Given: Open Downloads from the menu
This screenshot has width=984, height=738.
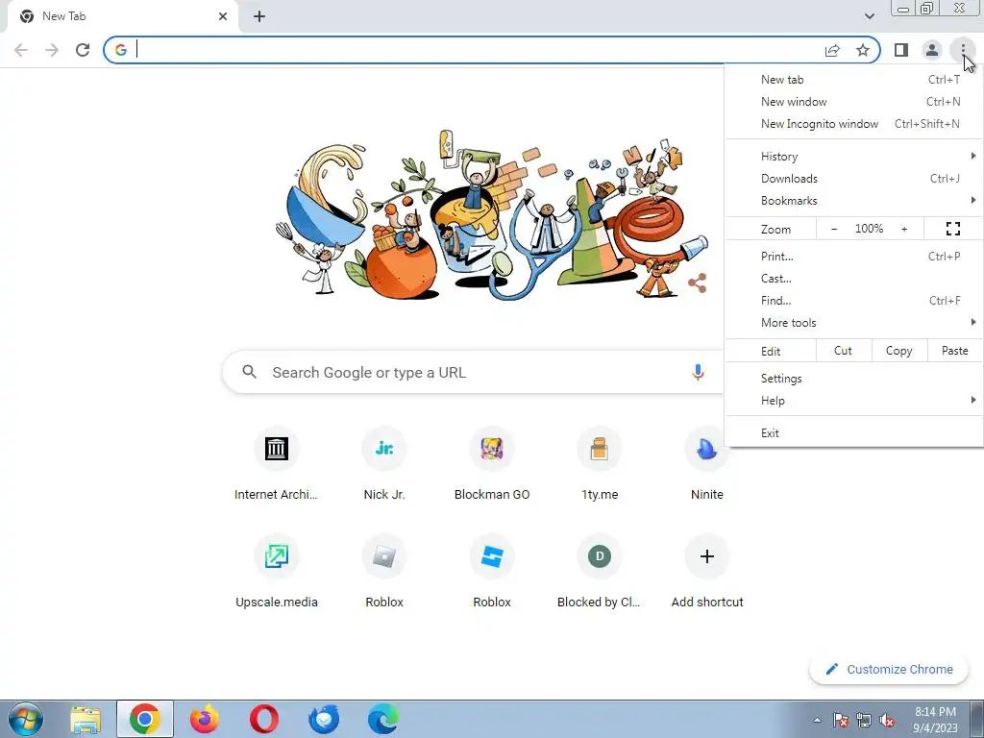Looking at the screenshot, I should click(854, 178).
